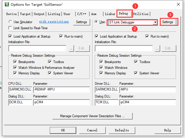Image resolution: width=185 pixels, height=138 pixels.
Task: Close the Options dialog window
Action: click(179, 5)
